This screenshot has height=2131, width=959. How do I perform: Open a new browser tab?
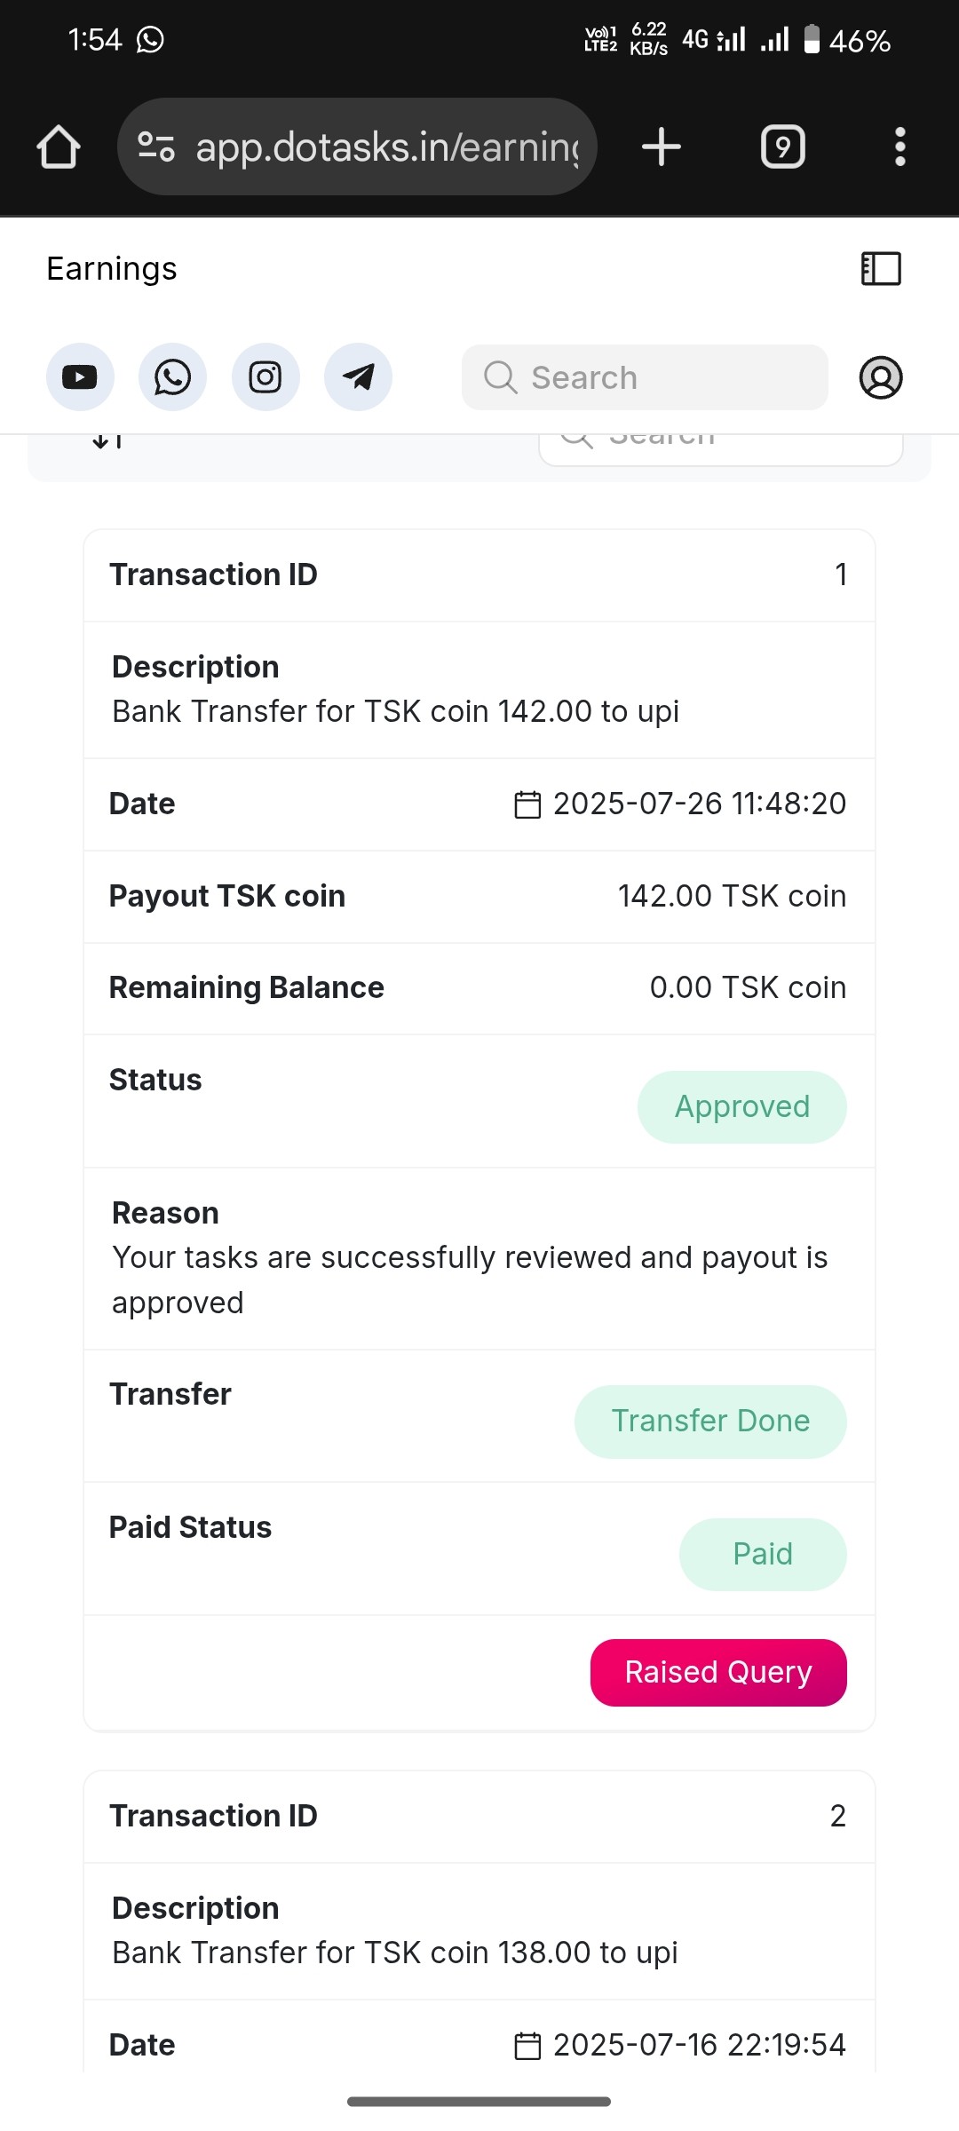tap(662, 147)
